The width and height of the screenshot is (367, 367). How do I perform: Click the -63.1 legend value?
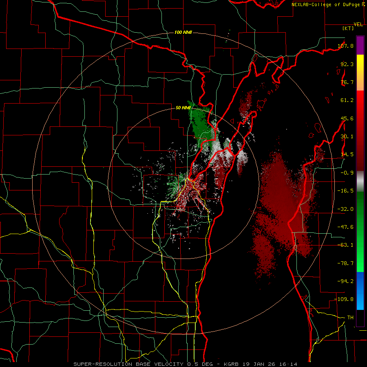345,245
